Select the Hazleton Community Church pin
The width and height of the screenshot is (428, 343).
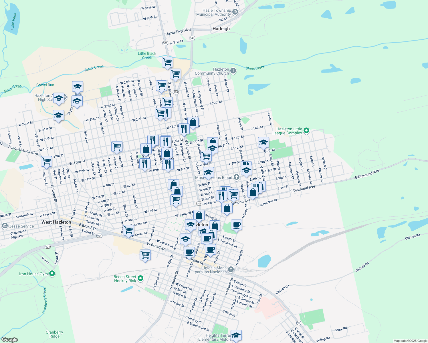coord(233,71)
